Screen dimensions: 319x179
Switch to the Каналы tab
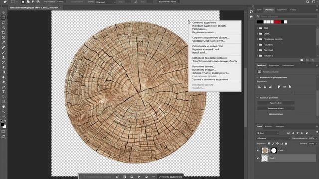[x=268, y=126]
